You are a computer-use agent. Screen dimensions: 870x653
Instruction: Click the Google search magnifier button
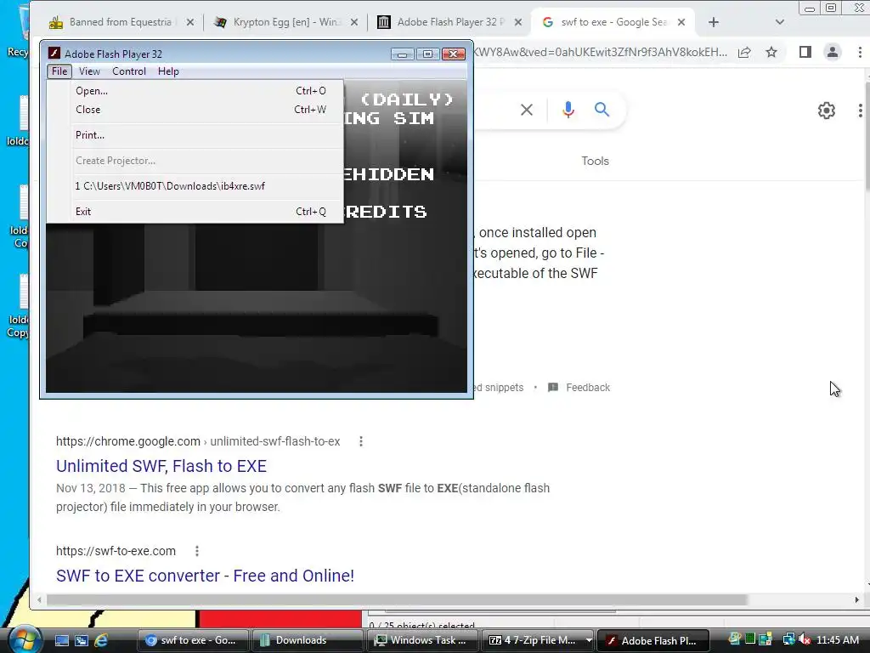(x=602, y=110)
